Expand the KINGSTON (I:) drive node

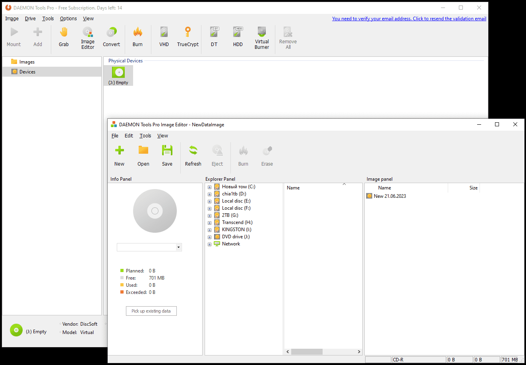tap(209, 230)
